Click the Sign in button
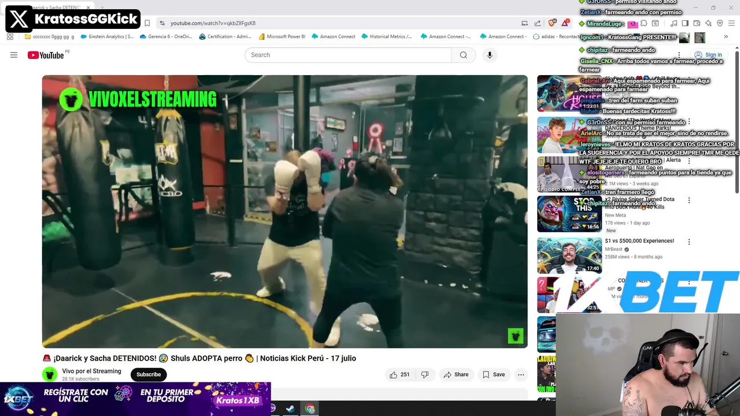 708,55
